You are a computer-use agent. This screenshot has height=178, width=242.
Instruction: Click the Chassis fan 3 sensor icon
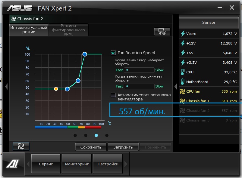click(182, 120)
